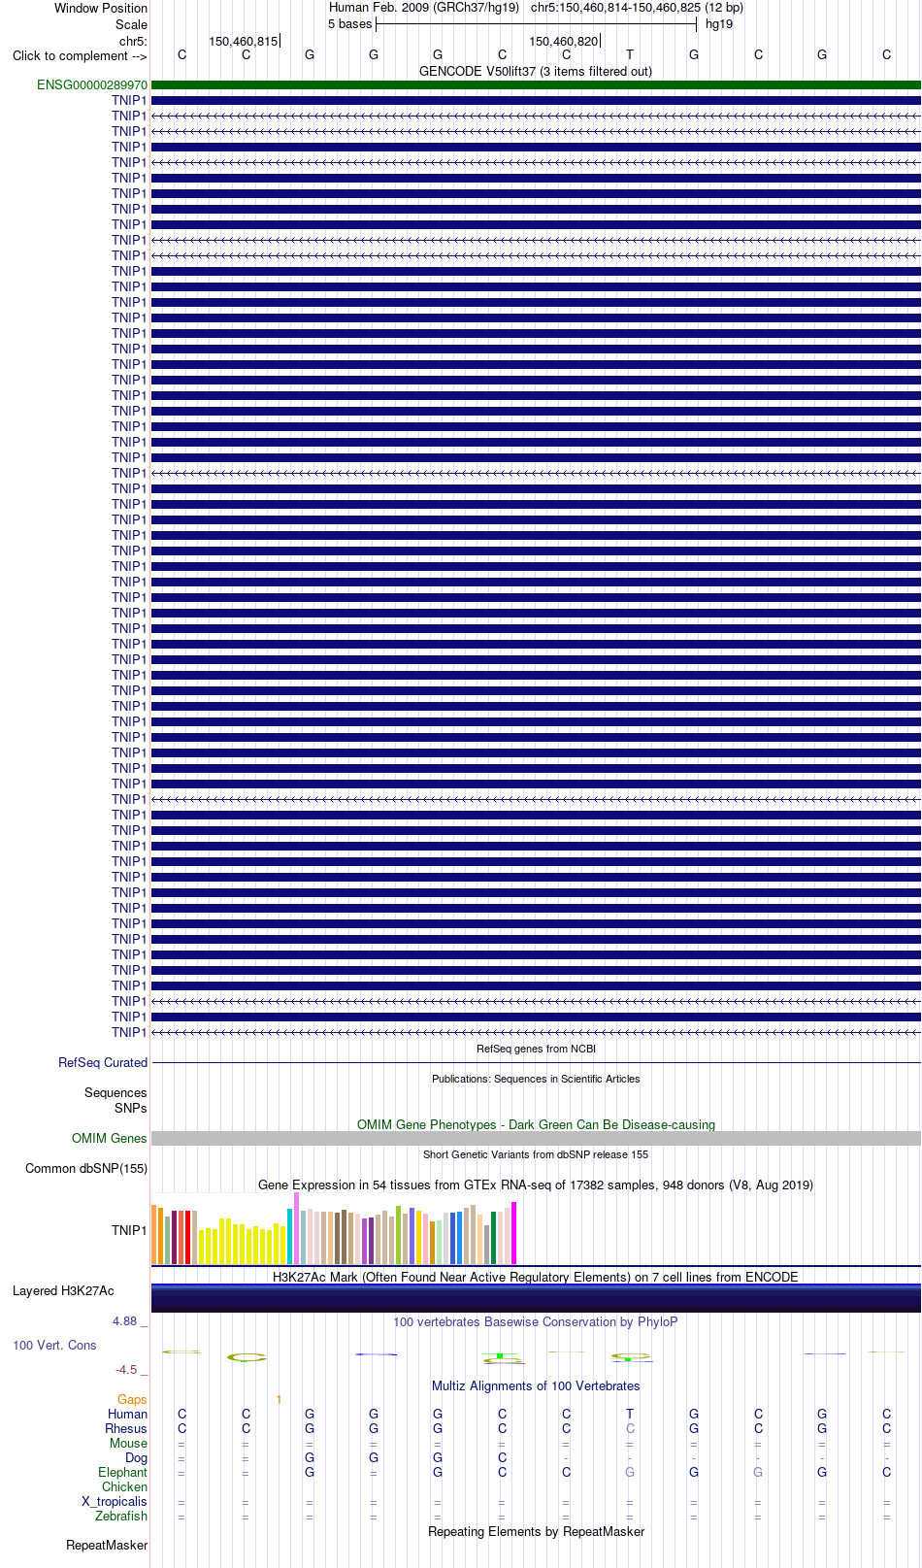
Task: Click 'Publications: Sequences in Scientific Articles' title
Action: tap(536, 1079)
